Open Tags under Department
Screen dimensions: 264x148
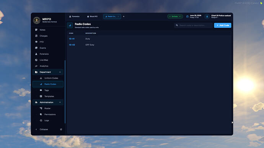[48, 90]
